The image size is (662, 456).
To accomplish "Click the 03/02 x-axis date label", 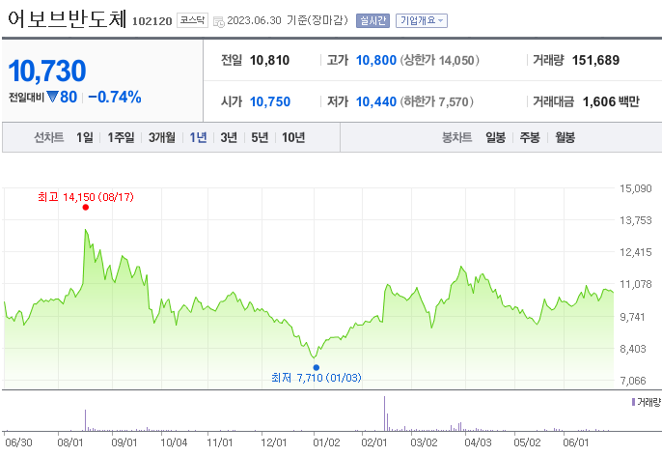I will coord(424,442).
